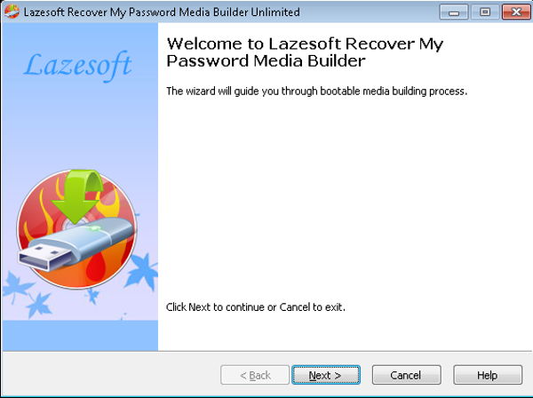Click the USB flash drive illustration
Image resolution: width=533 pixels, height=398 pixels.
pyautogui.click(x=76, y=243)
